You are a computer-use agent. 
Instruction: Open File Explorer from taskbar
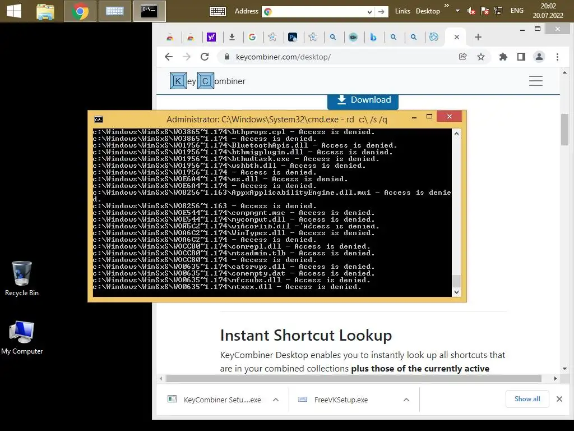(45, 11)
